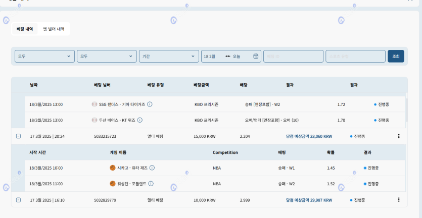The image size is (422, 218).
Task: Click info icon beside 두산 베어스 - KT 위즈
Action: (140, 120)
